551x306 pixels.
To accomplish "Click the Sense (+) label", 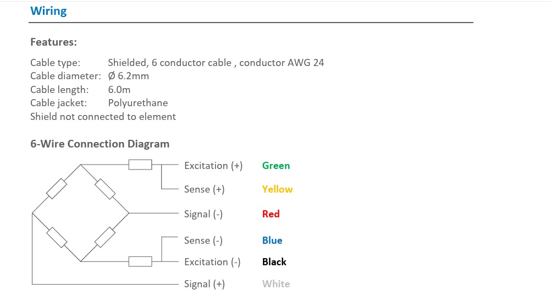I will coord(205,189).
